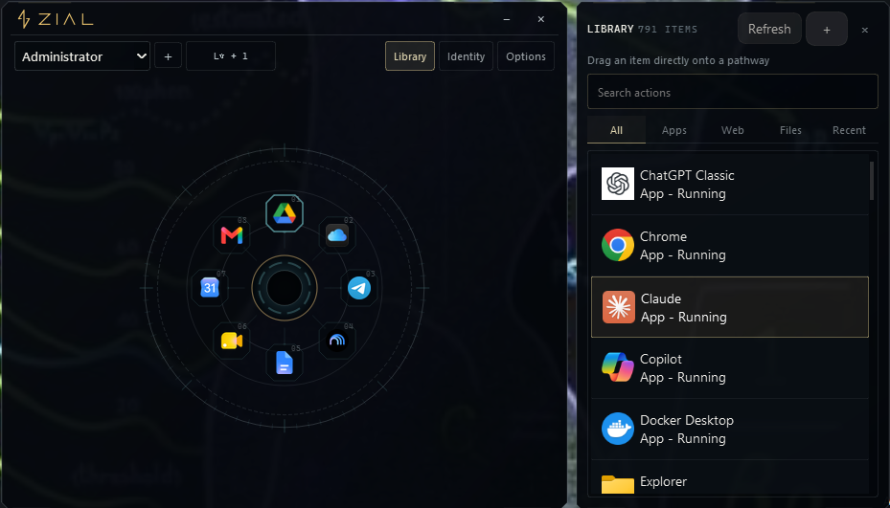Click the 'Explorer' item name

(663, 481)
